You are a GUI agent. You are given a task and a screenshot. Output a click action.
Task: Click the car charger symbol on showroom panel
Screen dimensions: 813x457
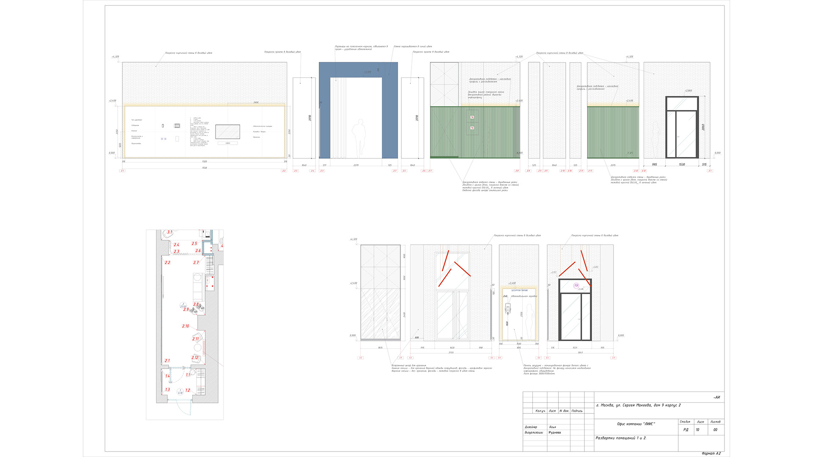pyautogui.click(x=508, y=309)
